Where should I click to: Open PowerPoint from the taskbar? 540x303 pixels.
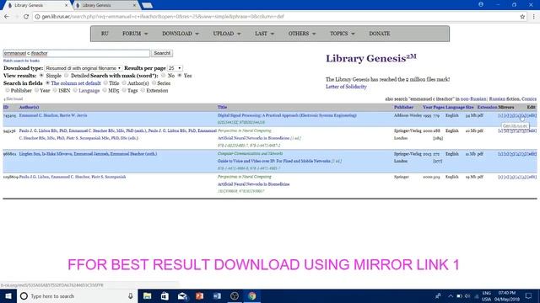(199, 295)
